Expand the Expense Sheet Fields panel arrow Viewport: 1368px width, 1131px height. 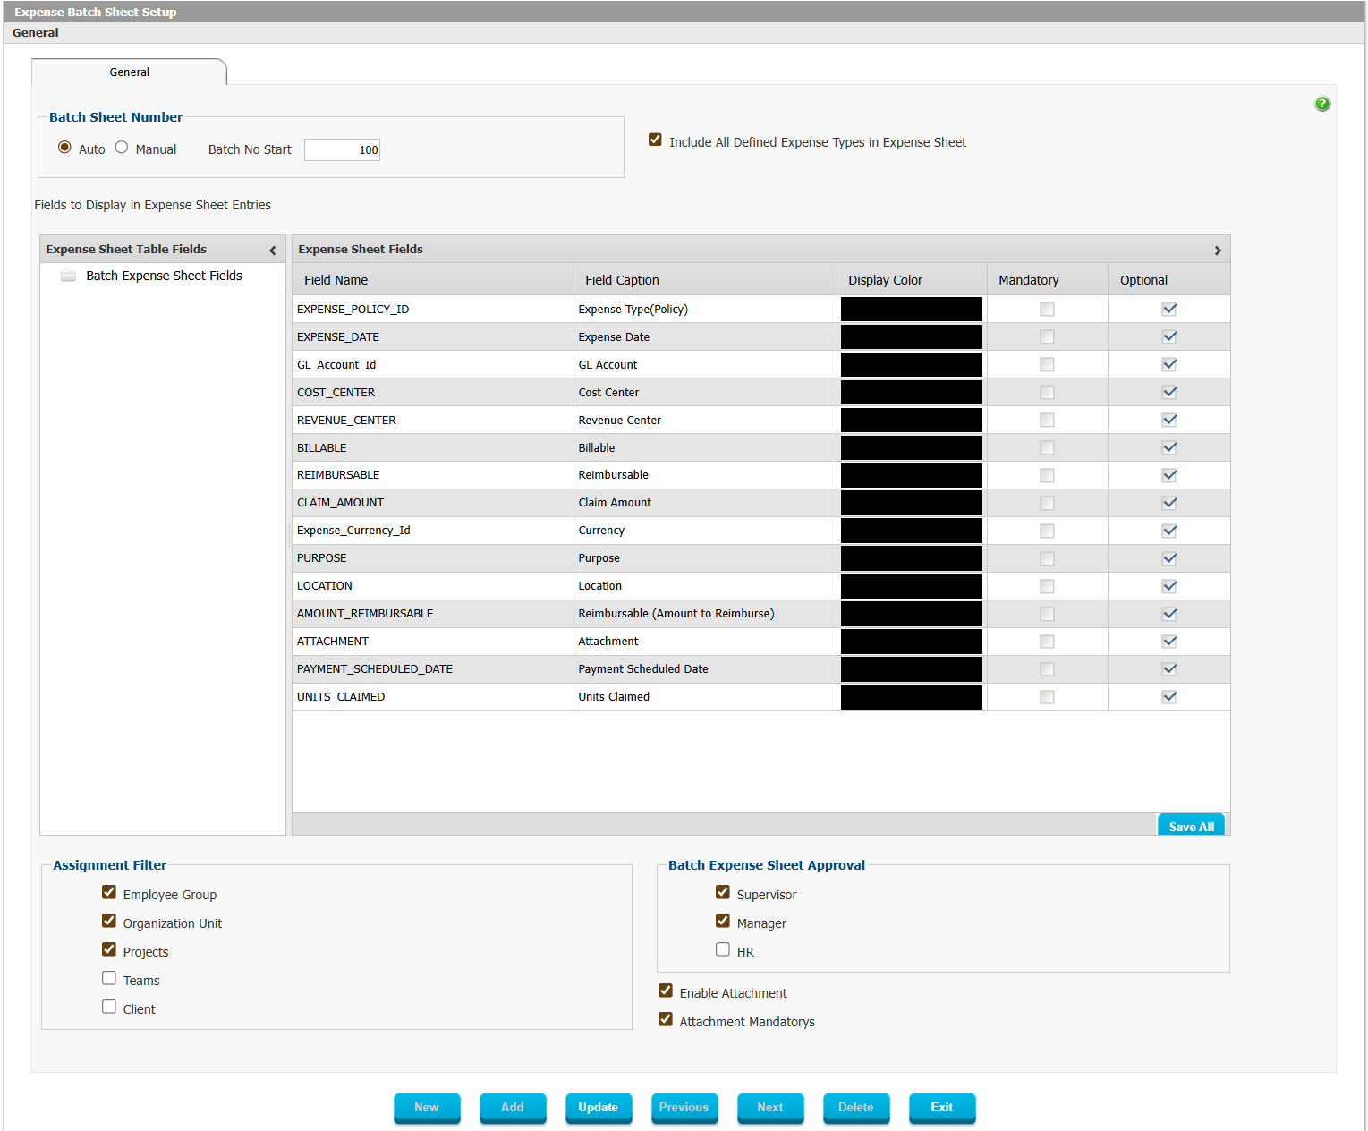click(x=1218, y=251)
